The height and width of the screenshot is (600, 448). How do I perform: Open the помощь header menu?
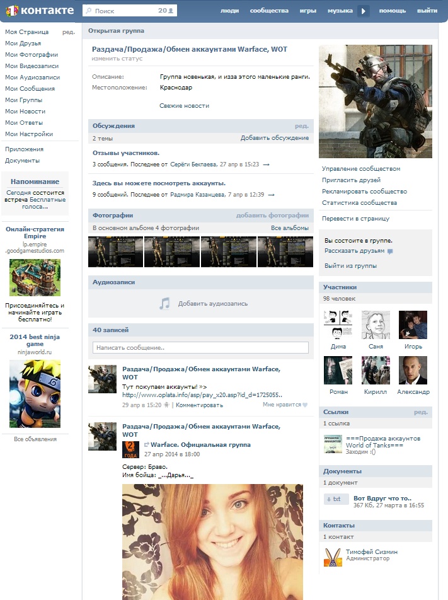point(392,11)
